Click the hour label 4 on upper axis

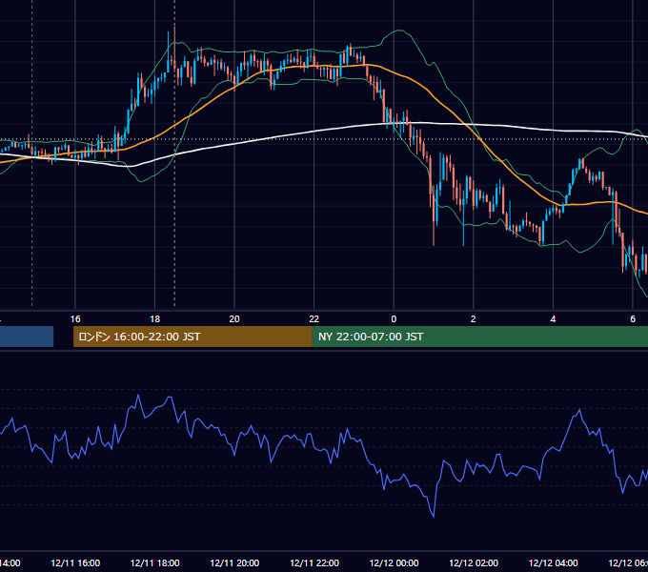tap(553, 319)
